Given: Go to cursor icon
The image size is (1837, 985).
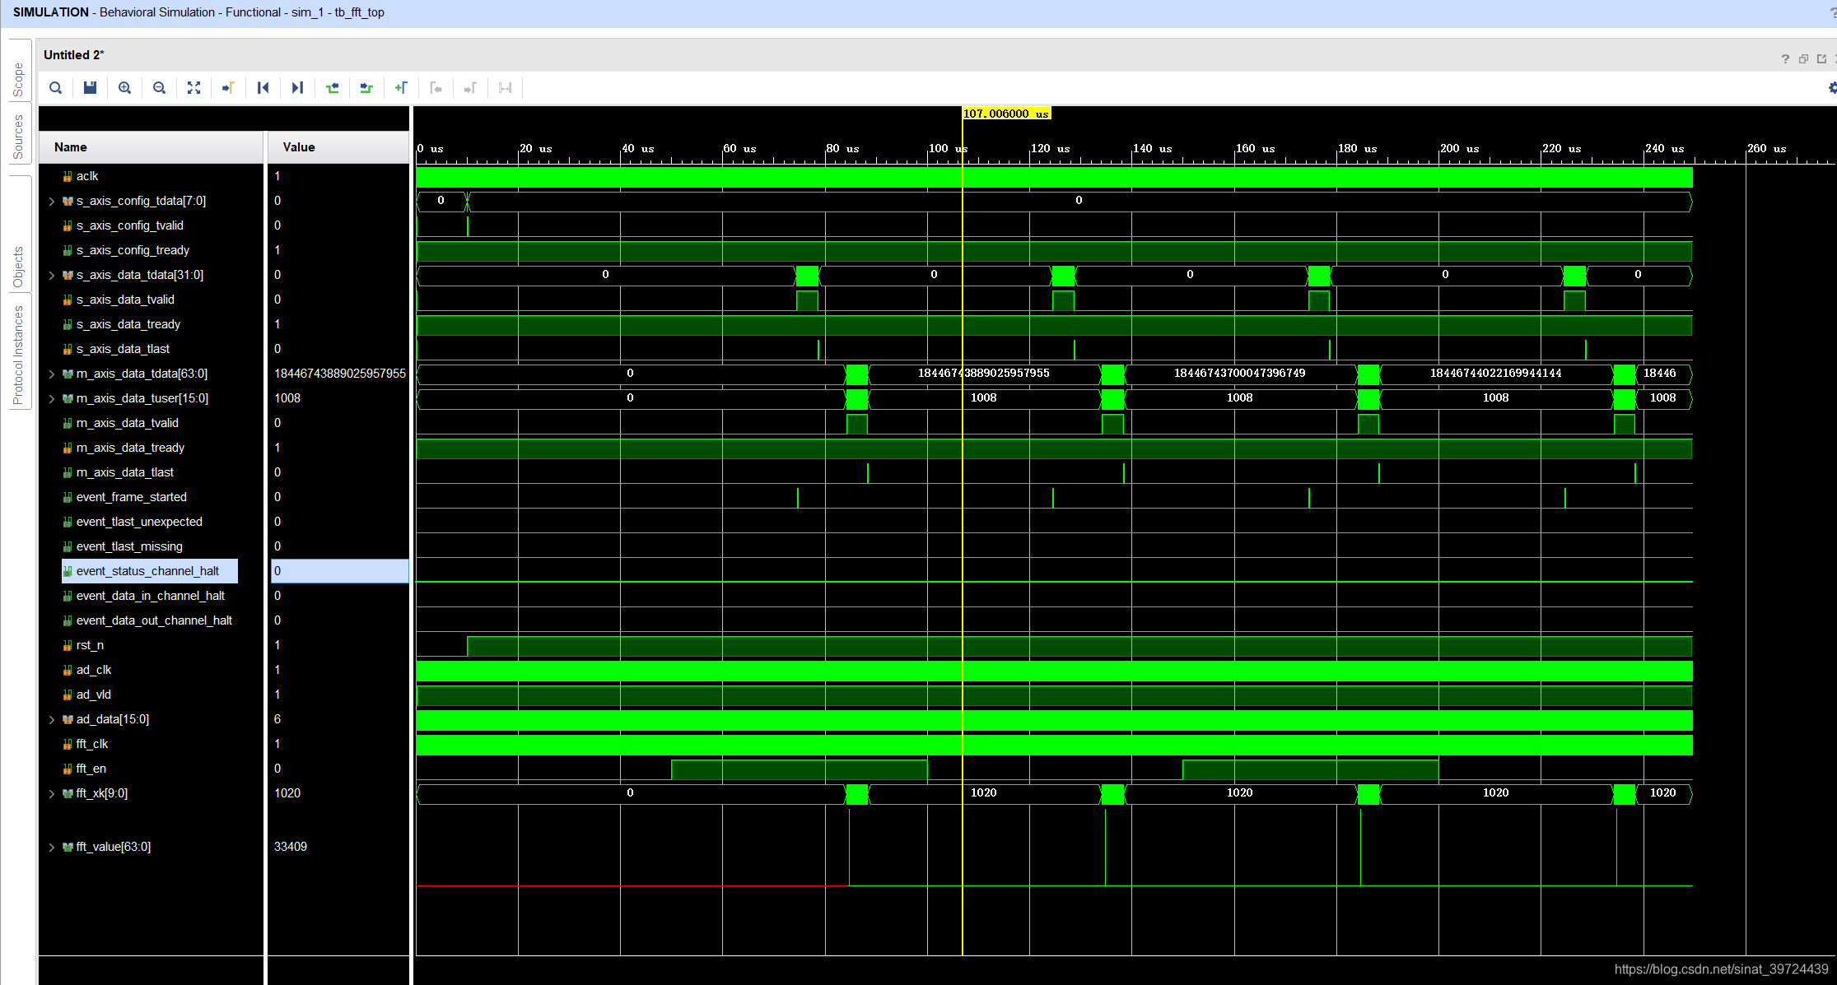Looking at the screenshot, I should tap(228, 88).
